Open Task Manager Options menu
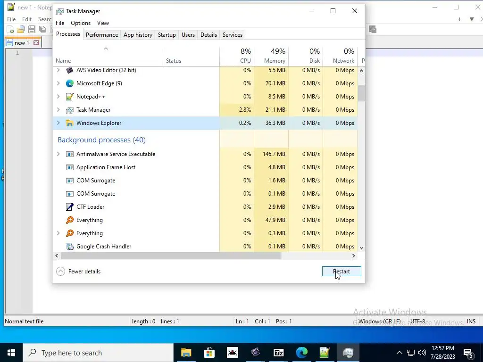 tap(81, 23)
